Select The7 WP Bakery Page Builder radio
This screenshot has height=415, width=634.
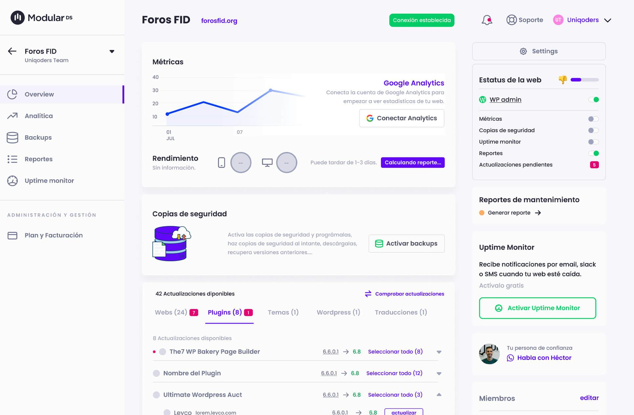(x=162, y=352)
